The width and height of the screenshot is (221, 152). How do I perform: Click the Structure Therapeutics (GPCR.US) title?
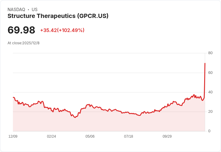(x=58, y=16)
